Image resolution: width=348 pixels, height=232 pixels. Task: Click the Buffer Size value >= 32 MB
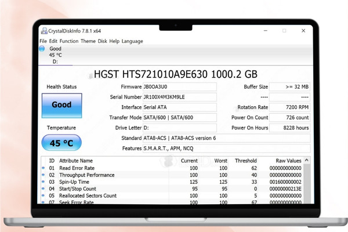[x=289, y=87]
